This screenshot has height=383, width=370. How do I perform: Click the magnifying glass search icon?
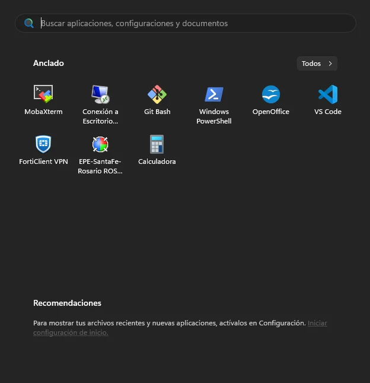(x=29, y=23)
